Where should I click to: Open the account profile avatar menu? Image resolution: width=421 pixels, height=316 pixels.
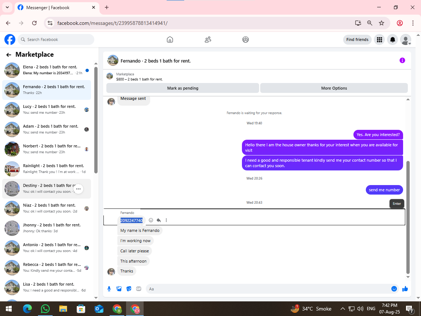click(405, 40)
